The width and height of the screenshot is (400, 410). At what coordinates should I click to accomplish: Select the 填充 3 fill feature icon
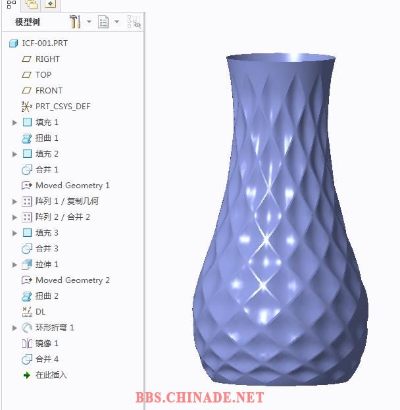[x=27, y=233]
